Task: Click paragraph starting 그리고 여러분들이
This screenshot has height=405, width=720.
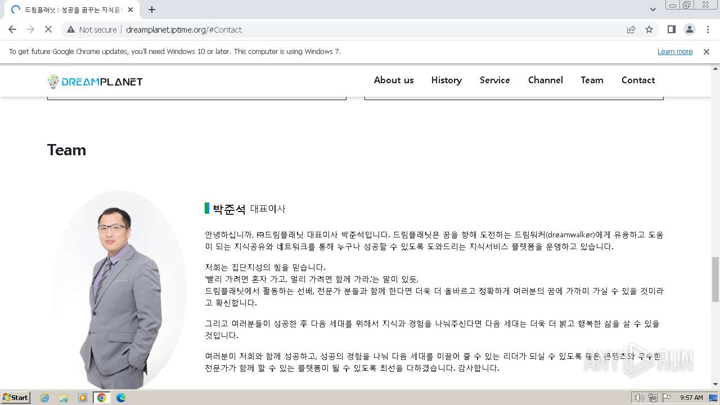Action: [432, 330]
